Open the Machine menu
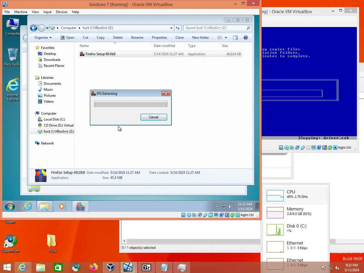Screen dimensions: 364x273 21,12
